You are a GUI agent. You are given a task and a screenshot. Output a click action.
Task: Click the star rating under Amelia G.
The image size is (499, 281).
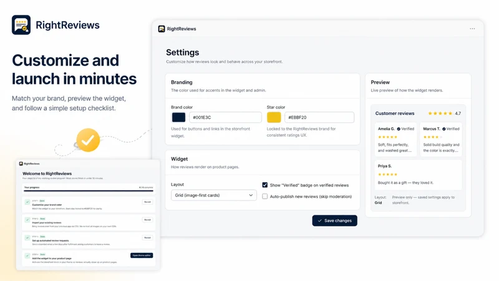(387, 137)
